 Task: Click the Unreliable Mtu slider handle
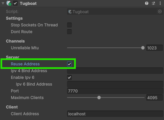pos(143,48)
